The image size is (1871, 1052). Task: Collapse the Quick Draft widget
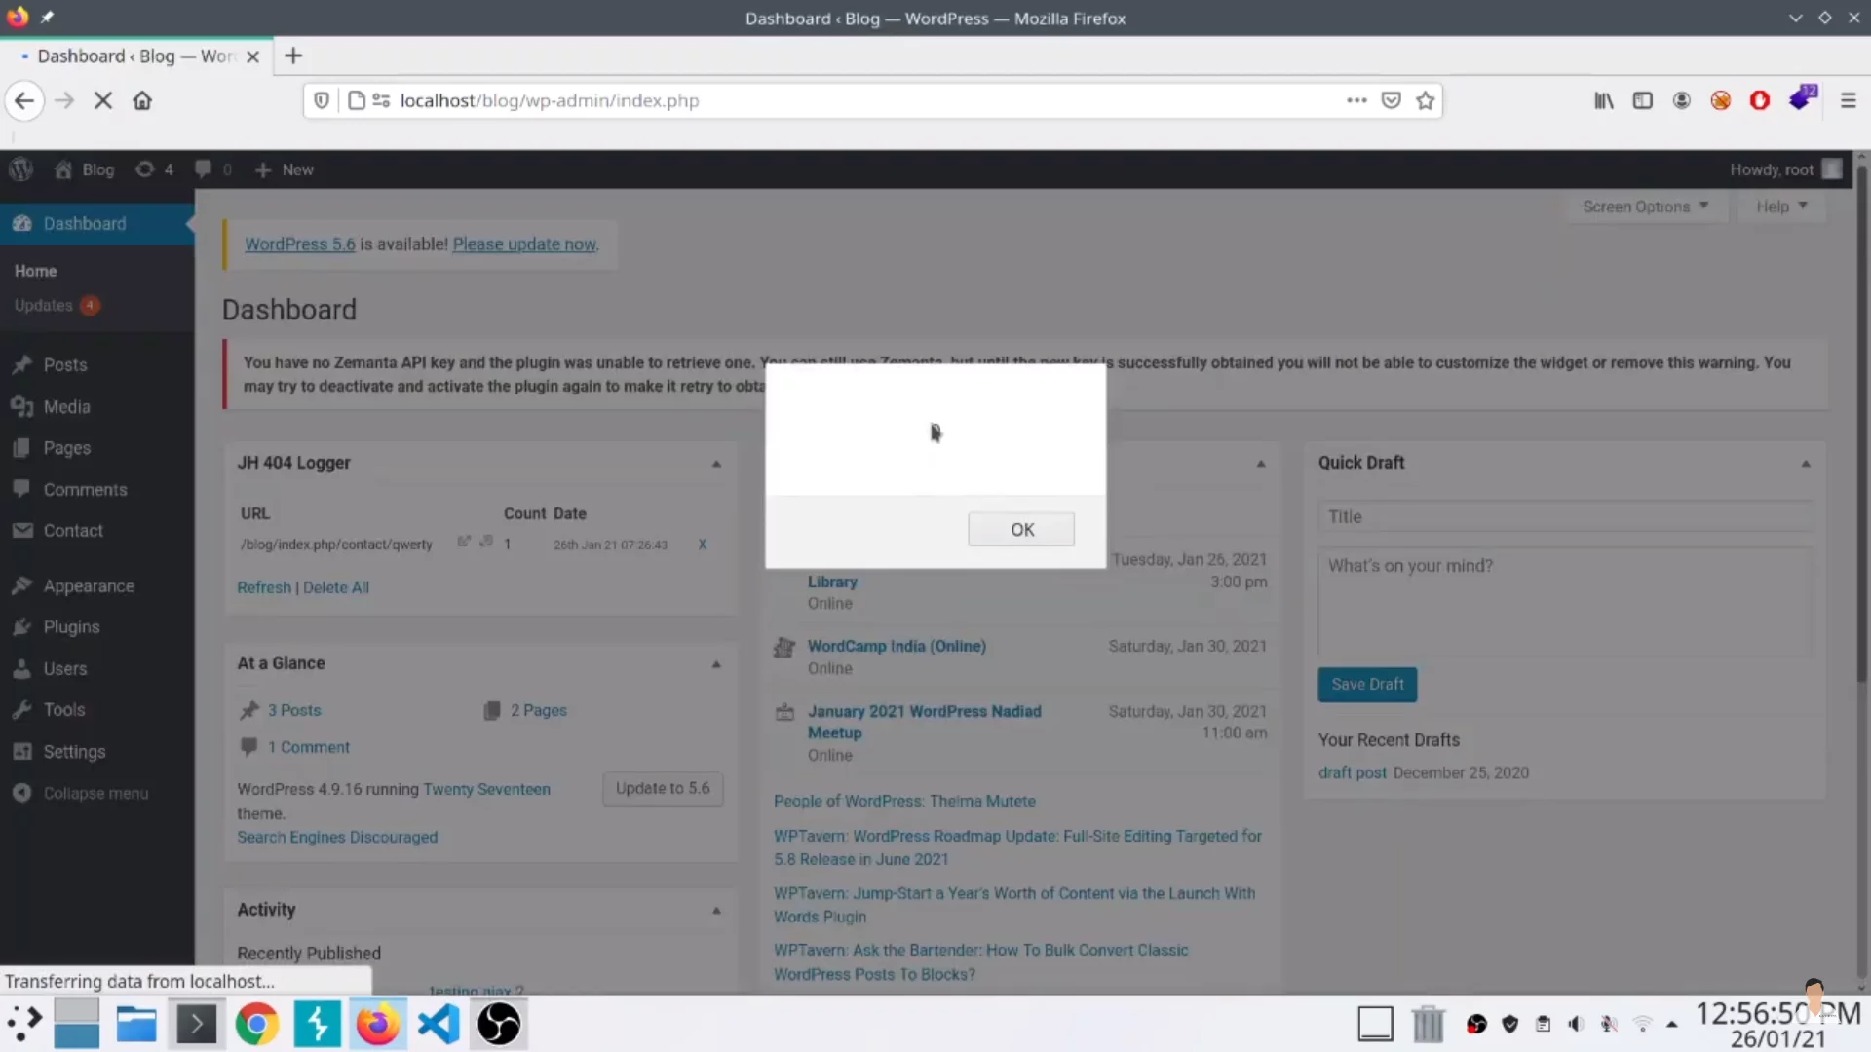point(1806,464)
